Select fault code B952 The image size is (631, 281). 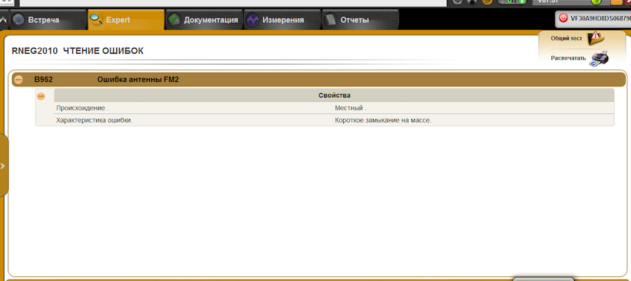click(x=43, y=80)
